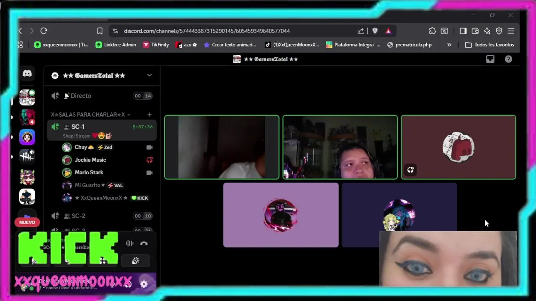Open tab groups icon left of bookmarks
The width and height of the screenshot is (536, 301).
(x=20, y=45)
